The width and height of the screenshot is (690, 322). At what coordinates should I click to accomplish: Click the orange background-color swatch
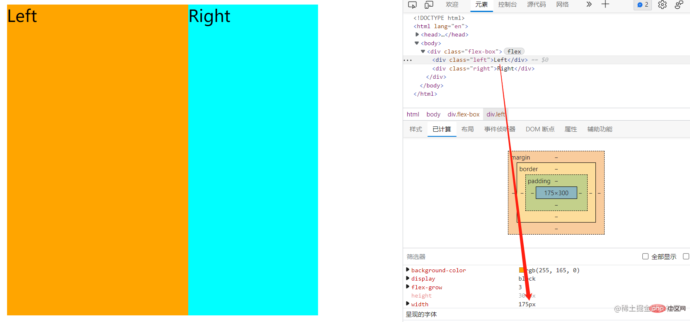tap(522, 270)
